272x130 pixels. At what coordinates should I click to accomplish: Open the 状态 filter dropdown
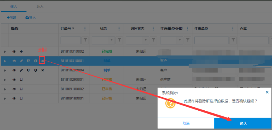112,40
